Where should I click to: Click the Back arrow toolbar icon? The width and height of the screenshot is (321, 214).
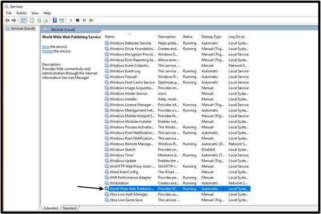point(7,20)
